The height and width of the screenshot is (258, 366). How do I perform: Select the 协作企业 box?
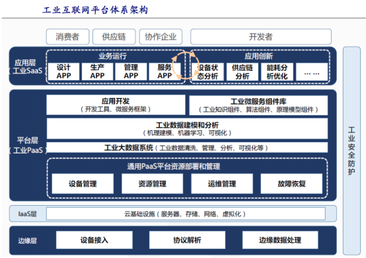[161, 36]
